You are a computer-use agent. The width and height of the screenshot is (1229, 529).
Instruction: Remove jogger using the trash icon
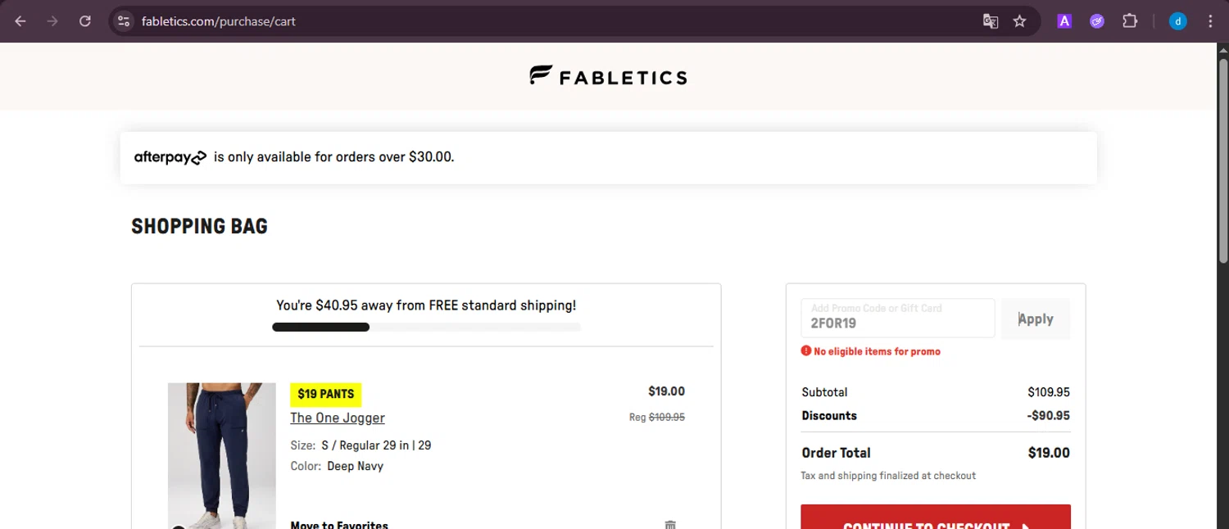(x=670, y=524)
